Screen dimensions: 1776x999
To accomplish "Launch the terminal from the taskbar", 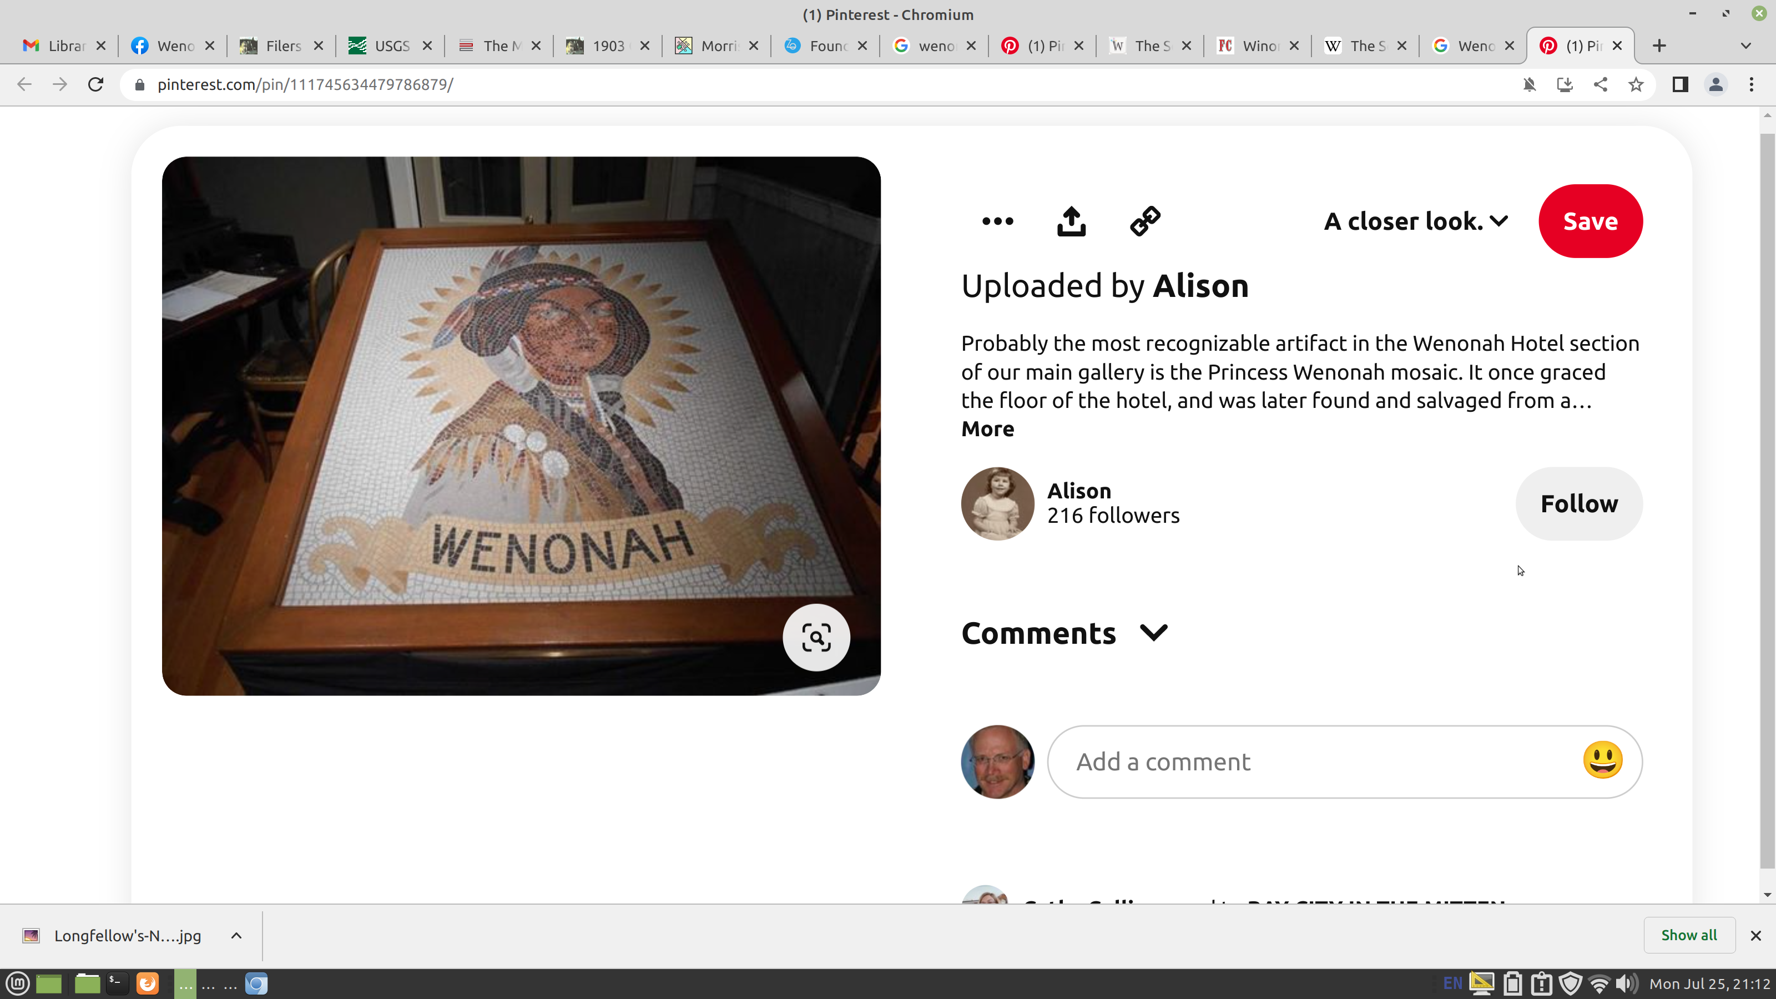I will 116,983.
